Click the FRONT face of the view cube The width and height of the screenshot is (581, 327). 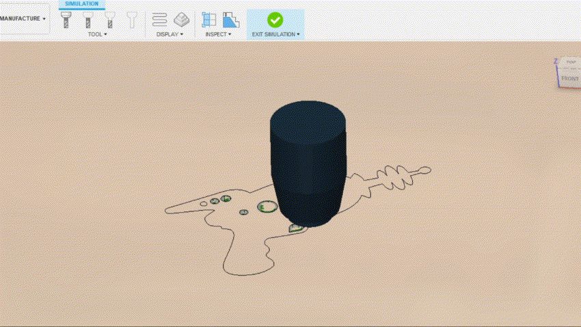(x=569, y=79)
